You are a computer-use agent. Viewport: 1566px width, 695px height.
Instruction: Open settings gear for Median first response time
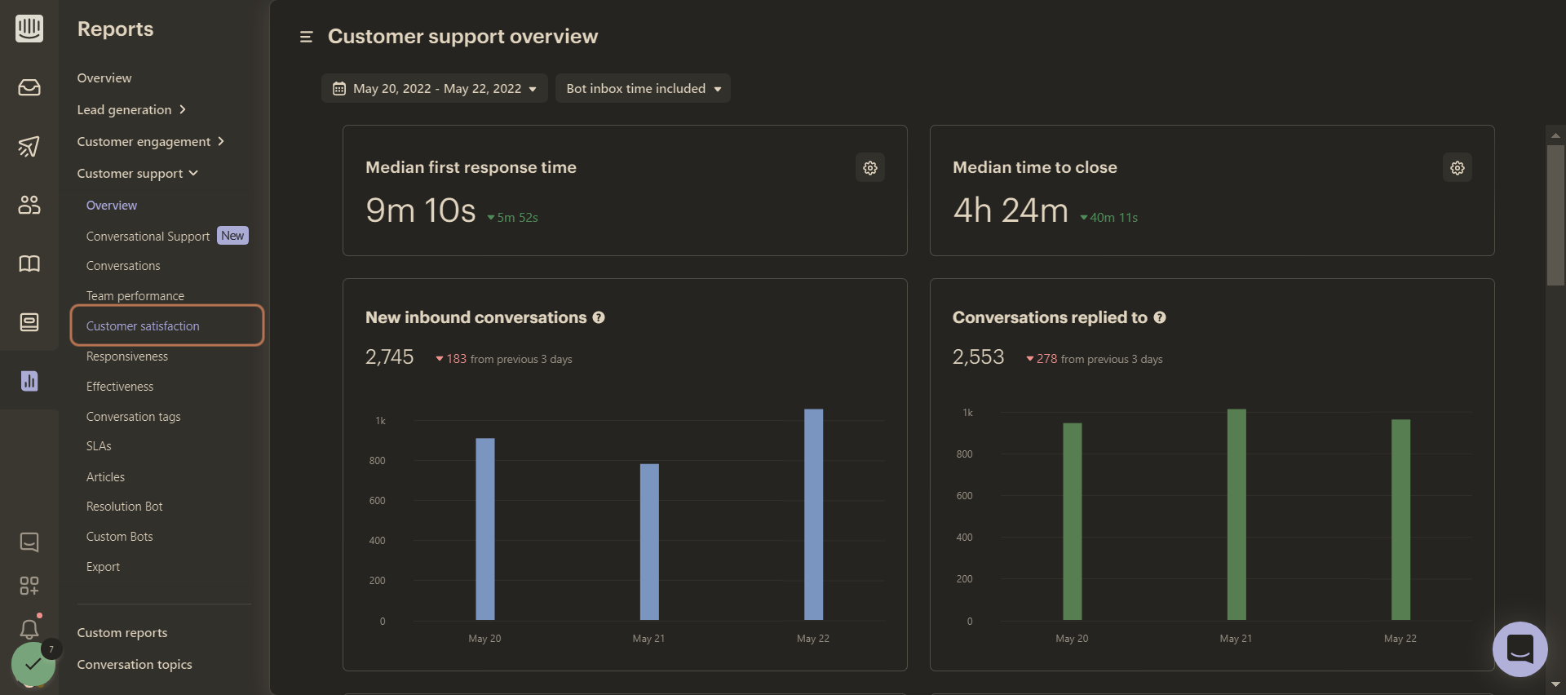870,168
